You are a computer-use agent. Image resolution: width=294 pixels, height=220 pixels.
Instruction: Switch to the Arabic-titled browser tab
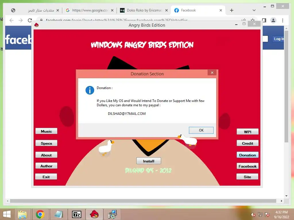pos(36,10)
